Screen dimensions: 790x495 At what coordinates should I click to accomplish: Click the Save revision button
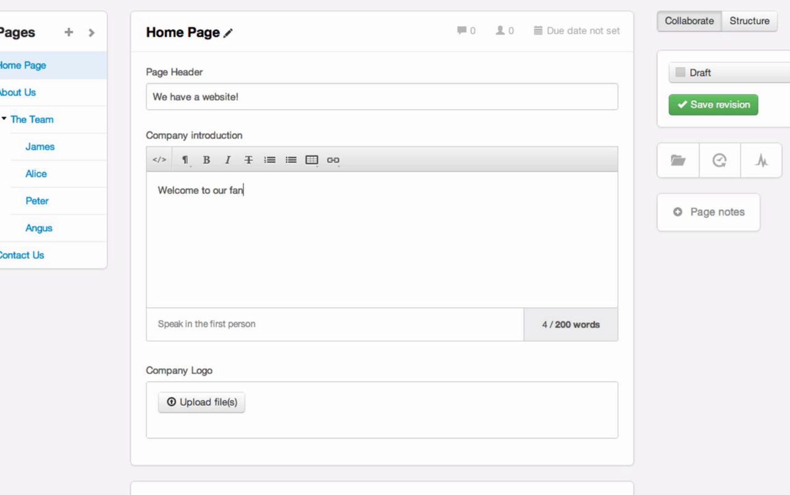click(713, 105)
